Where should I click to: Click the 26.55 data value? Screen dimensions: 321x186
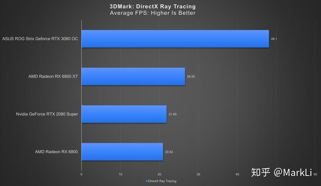(191, 77)
